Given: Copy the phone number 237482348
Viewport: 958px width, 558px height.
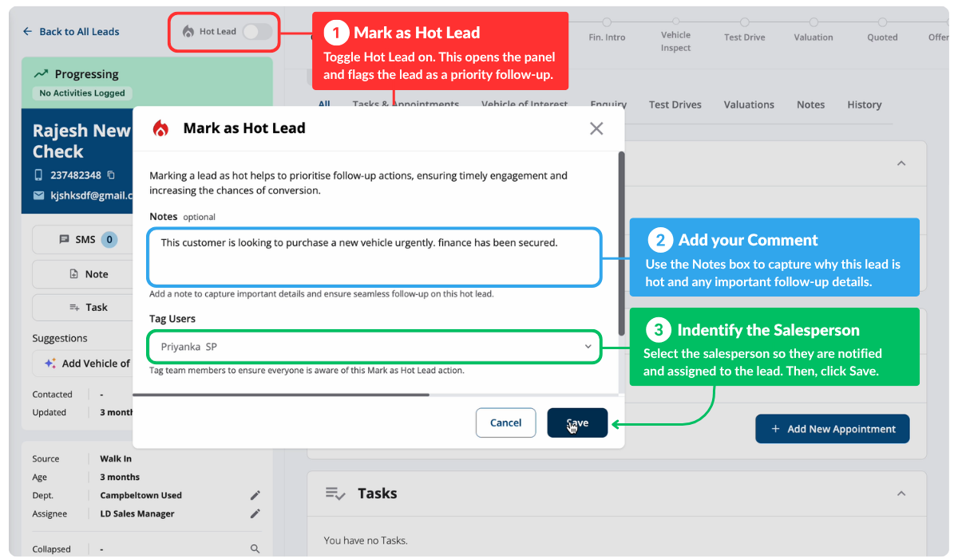Looking at the screenshot, I should coord(111,175).
